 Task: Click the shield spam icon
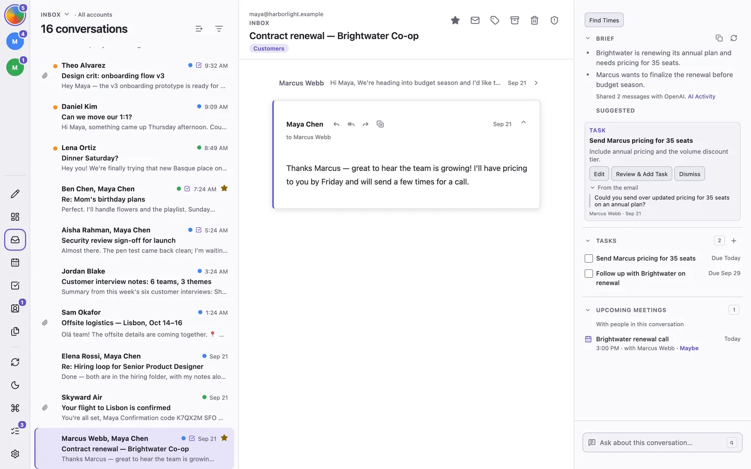click(x=554, y=20)
